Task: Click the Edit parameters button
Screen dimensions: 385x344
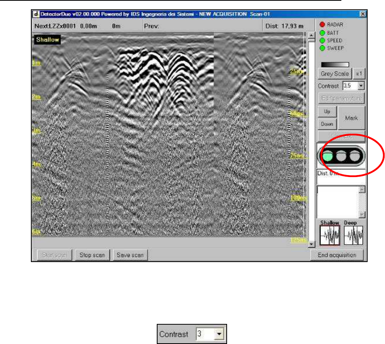Action: pyautogui.click(x=341, y=98)
